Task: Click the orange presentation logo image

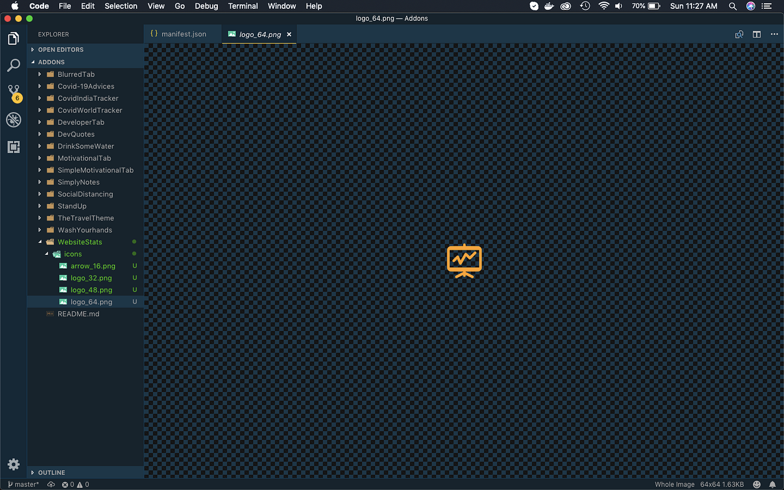Action: (464, 261)
